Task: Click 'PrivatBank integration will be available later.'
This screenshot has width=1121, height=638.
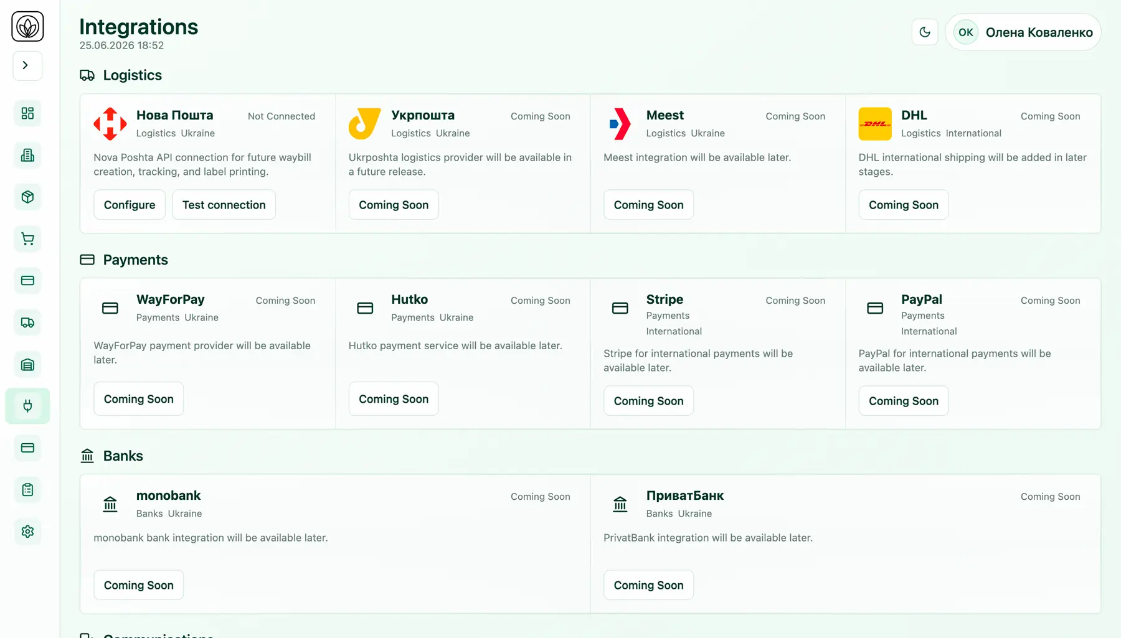Action: (708, 538)
